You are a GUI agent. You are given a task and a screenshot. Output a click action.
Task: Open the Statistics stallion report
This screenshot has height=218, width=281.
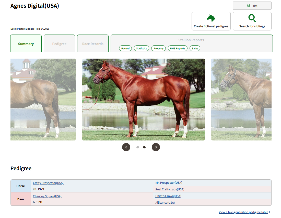click(x=142, y=48)
